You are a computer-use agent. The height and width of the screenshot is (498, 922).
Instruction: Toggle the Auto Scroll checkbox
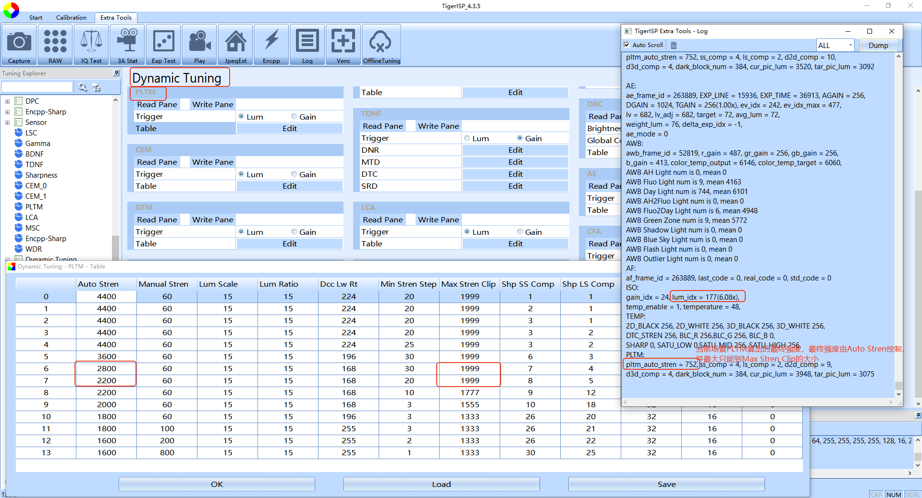pyautogui.click(x=627, y=45)
